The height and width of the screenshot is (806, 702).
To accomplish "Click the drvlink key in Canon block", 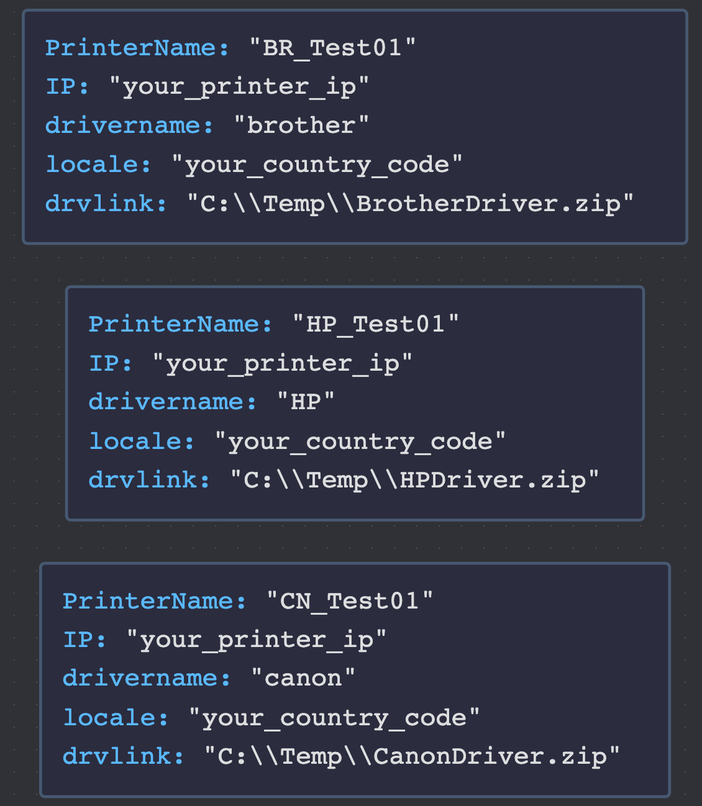I will (124, 756).
